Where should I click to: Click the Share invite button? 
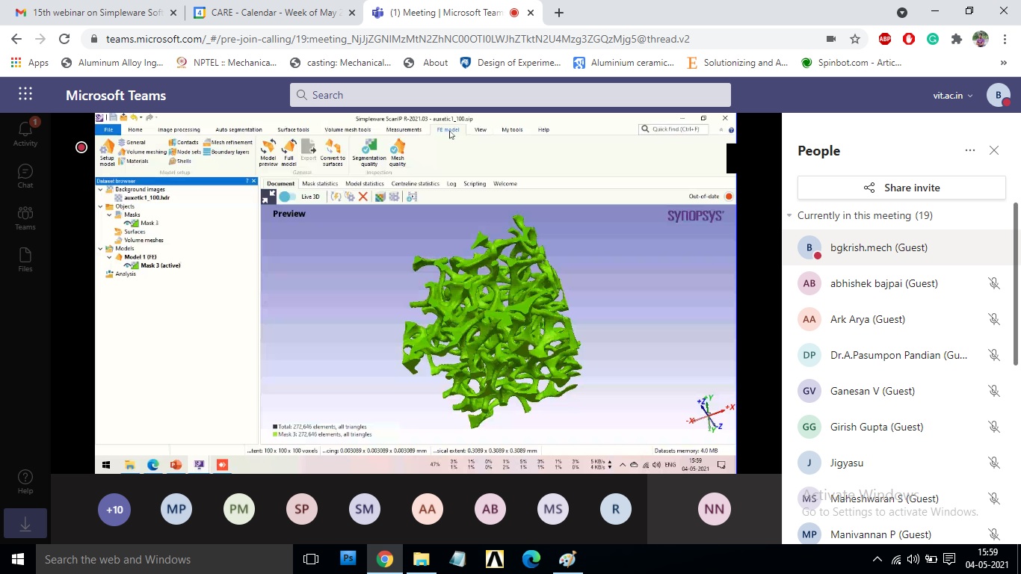[901, 188]
